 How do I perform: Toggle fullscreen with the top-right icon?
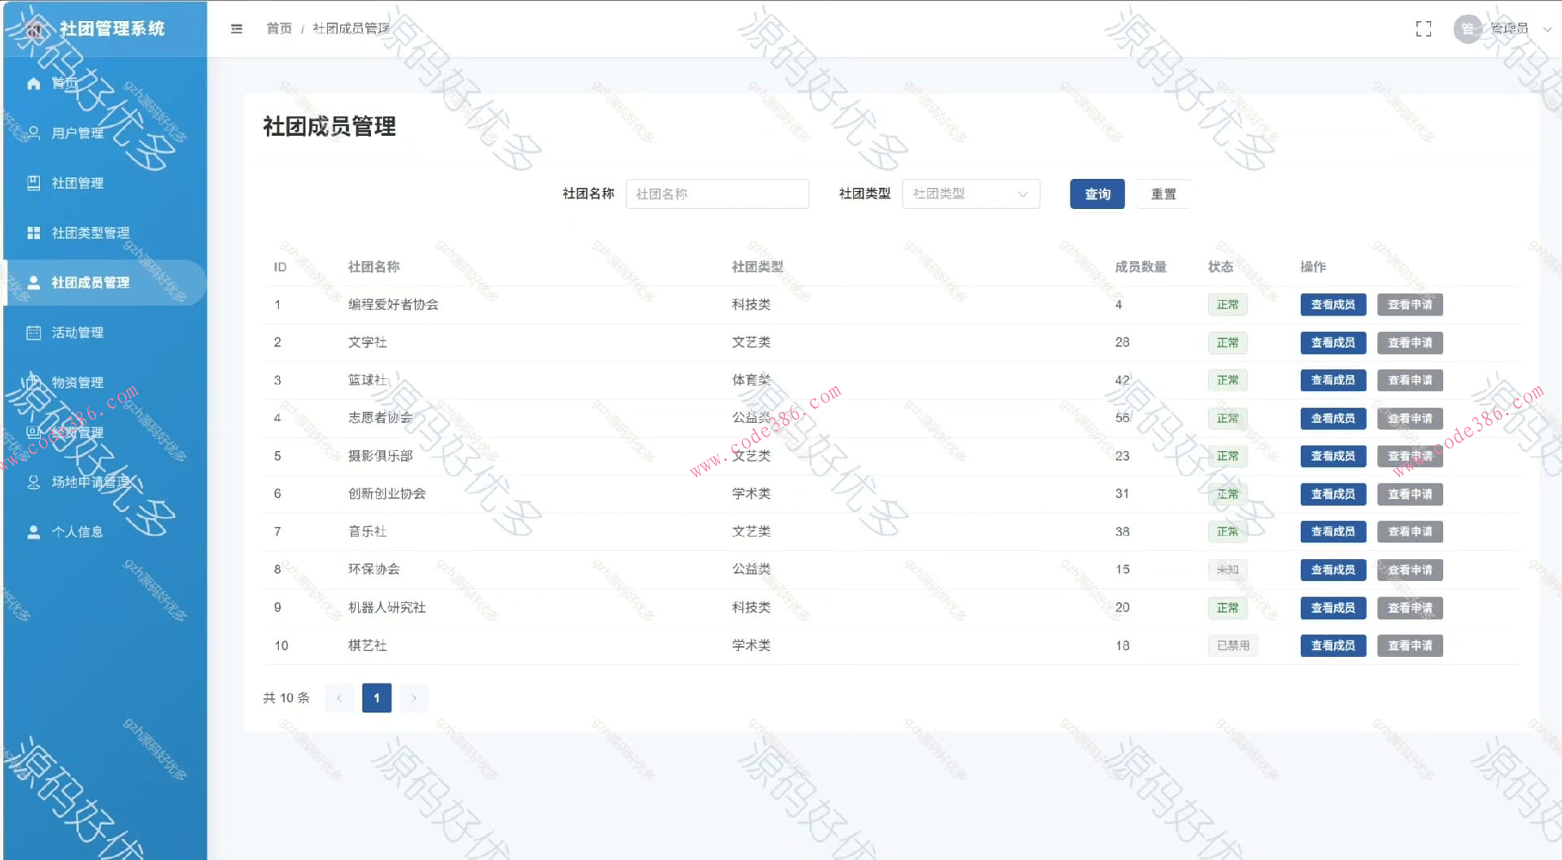(1424, 28)
